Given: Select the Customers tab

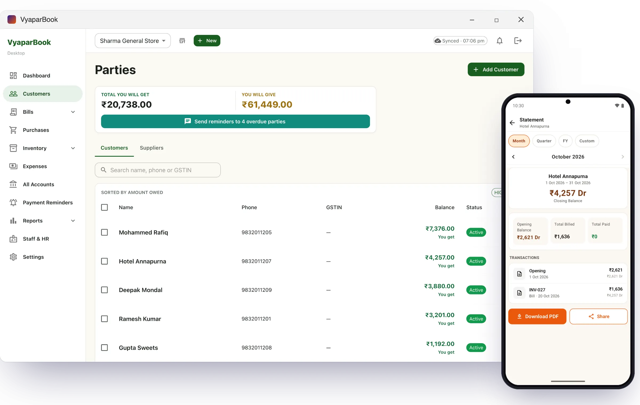Looking at the screenshot, I should pyautogui.click(x=114, y=148).
